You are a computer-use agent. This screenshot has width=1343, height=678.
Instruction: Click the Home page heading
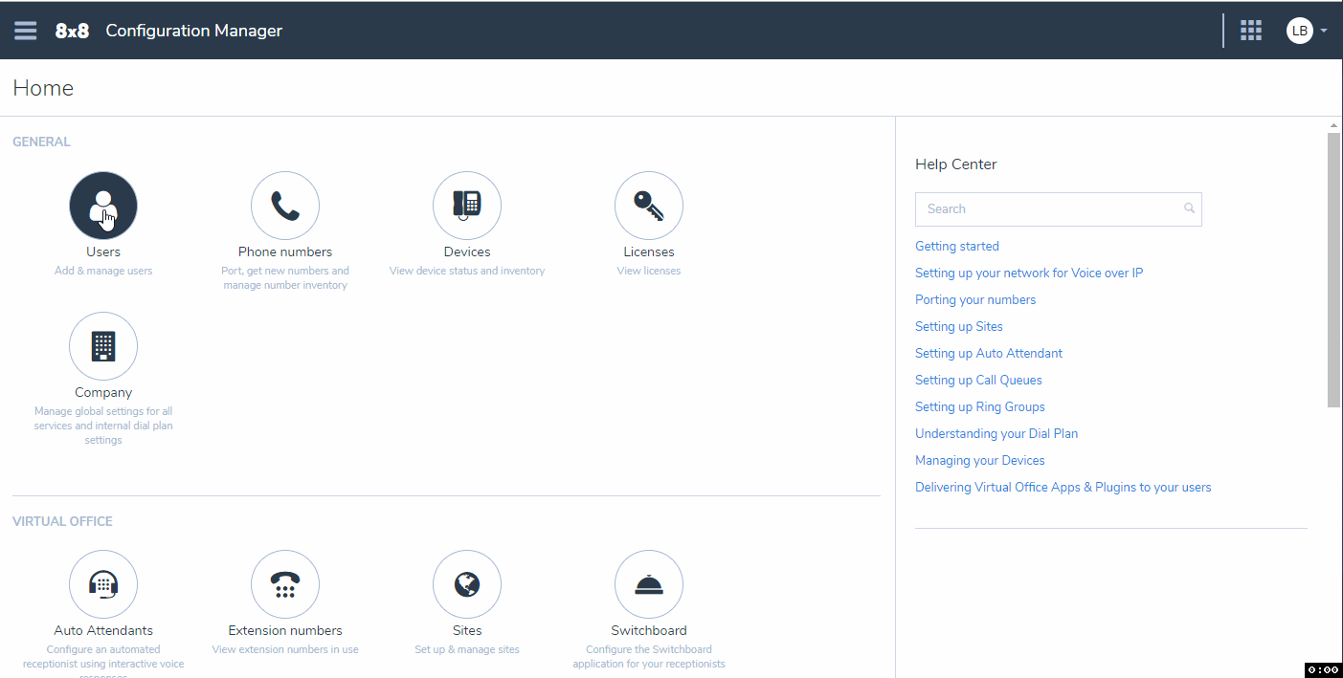[x=43, y=88]
